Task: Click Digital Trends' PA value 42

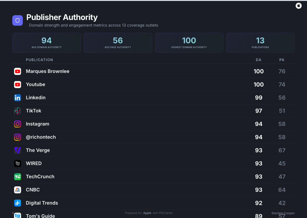Action: (x=282, y=203)
